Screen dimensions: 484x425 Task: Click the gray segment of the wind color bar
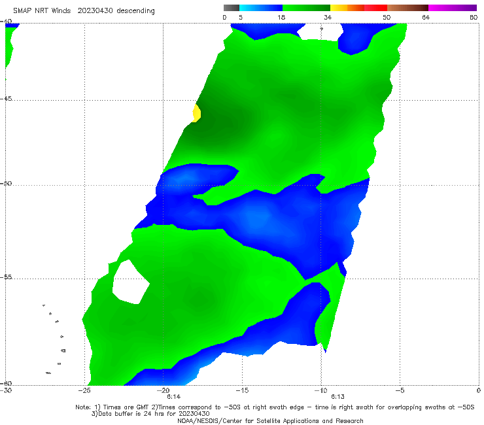point(231,8)
